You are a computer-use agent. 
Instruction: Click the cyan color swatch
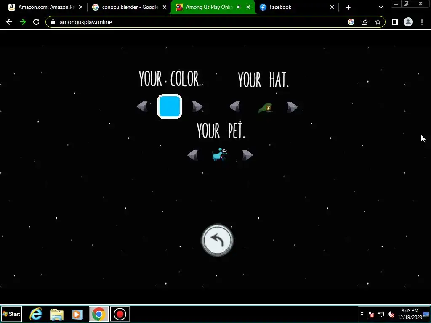click(x=170, y=106)
